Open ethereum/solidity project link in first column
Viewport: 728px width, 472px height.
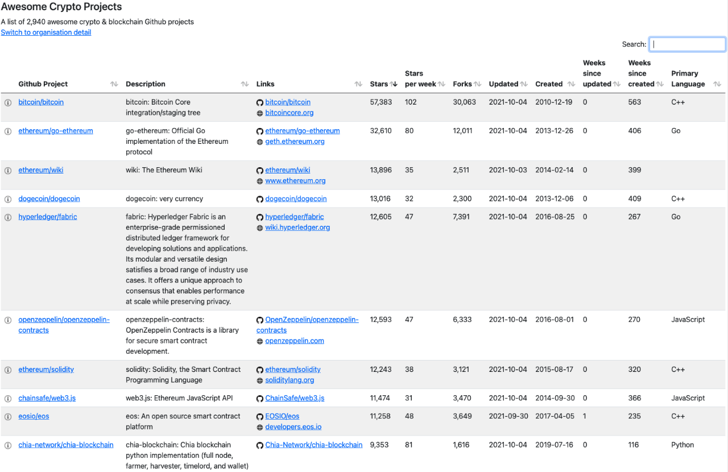(47, 370)
